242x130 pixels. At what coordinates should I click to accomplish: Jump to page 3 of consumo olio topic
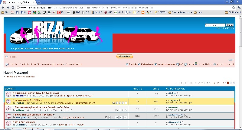pyautogui.click(x=123, y=103)
